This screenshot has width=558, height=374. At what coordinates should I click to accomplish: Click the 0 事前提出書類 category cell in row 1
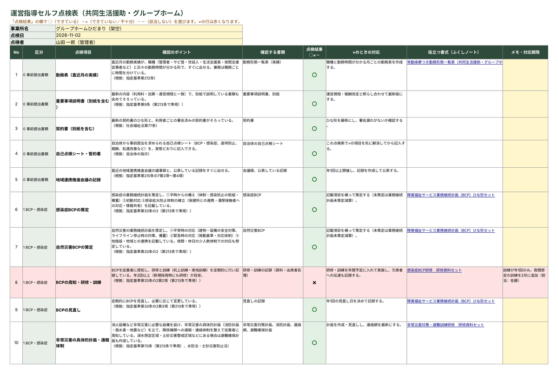(x=39, y=74)
